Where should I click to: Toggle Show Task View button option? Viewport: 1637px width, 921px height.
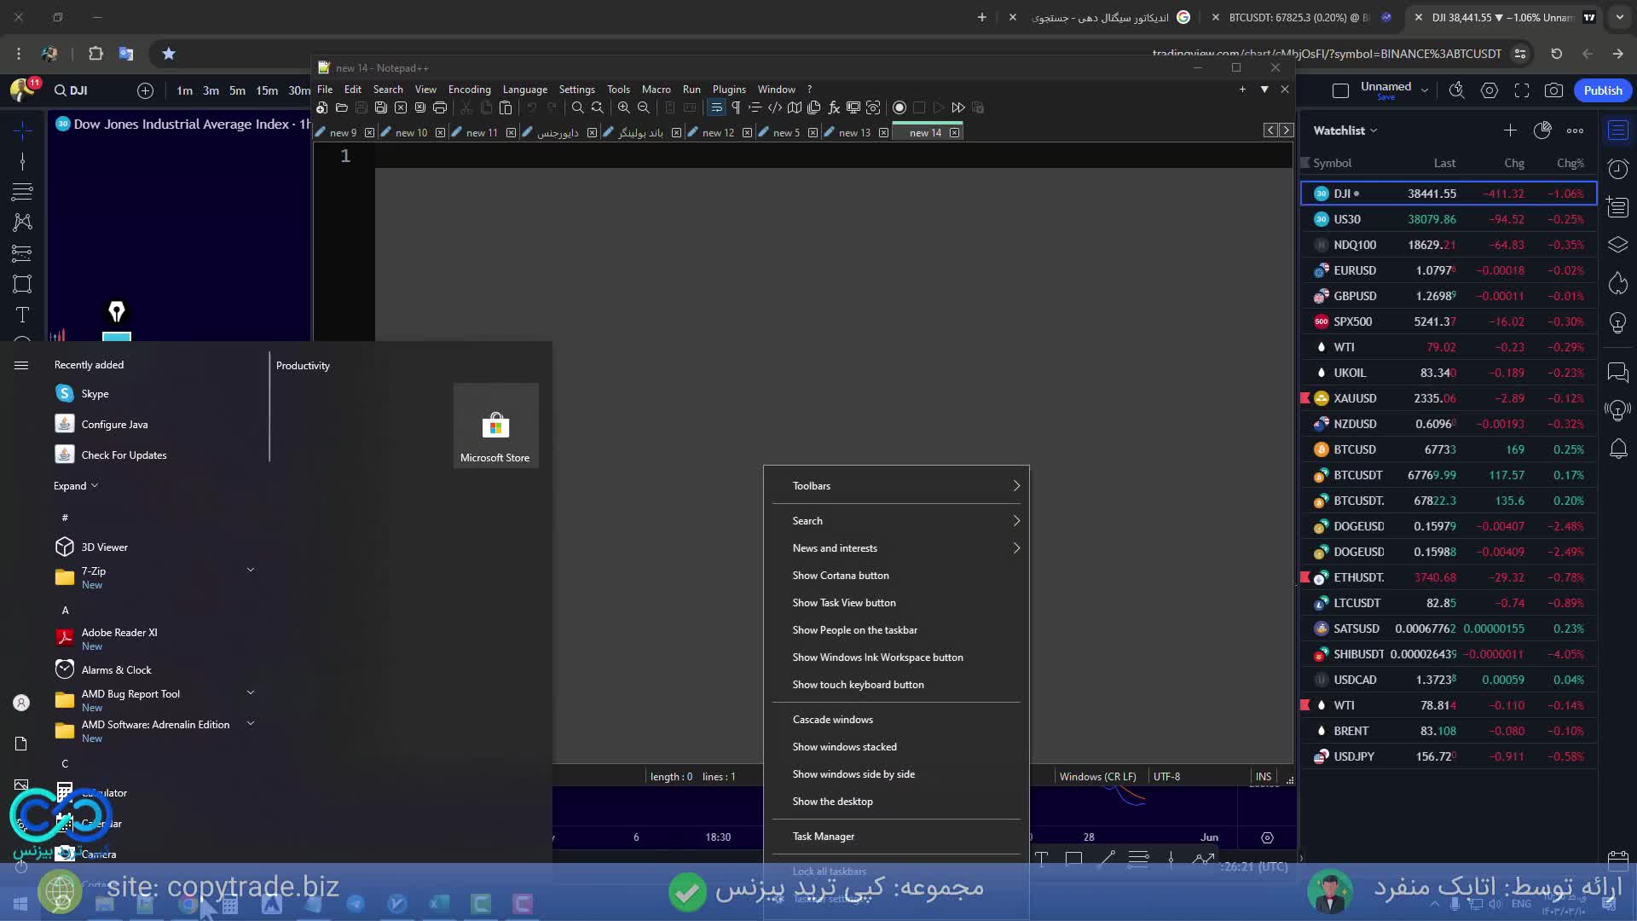(843, 603)
